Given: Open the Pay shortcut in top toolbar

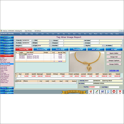Looking at the screenshot, I should pos(80,34).
